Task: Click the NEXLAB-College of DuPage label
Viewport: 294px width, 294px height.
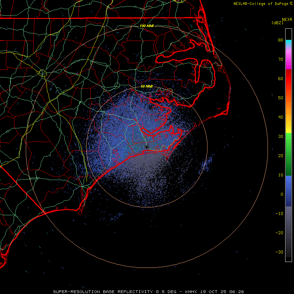Action: pos(261,4)
